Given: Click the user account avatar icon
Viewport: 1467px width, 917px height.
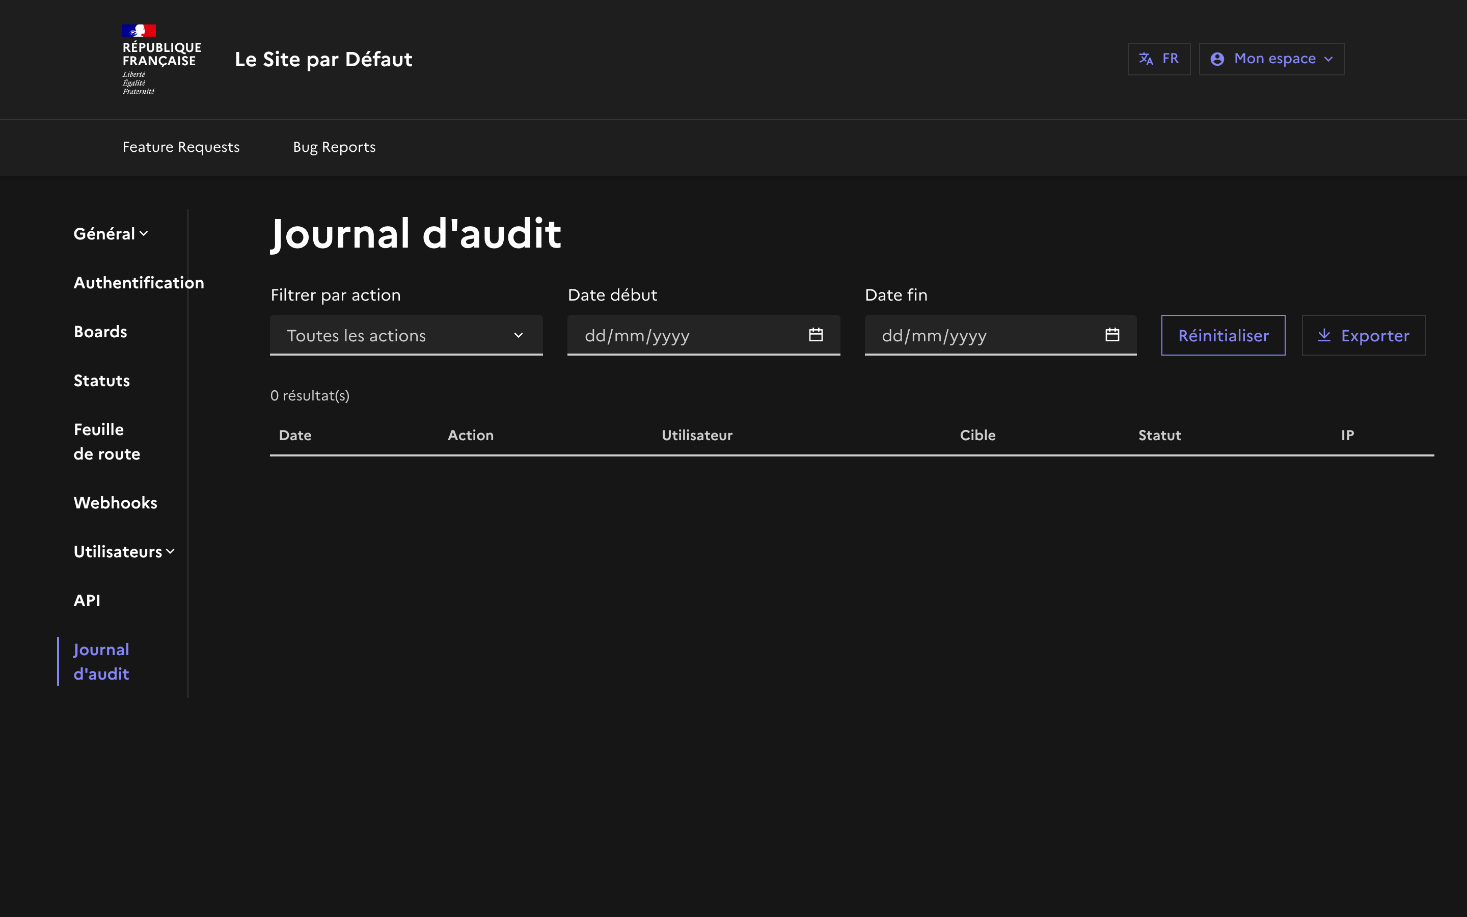Looking at the screenshot, I should [1216, 59].
